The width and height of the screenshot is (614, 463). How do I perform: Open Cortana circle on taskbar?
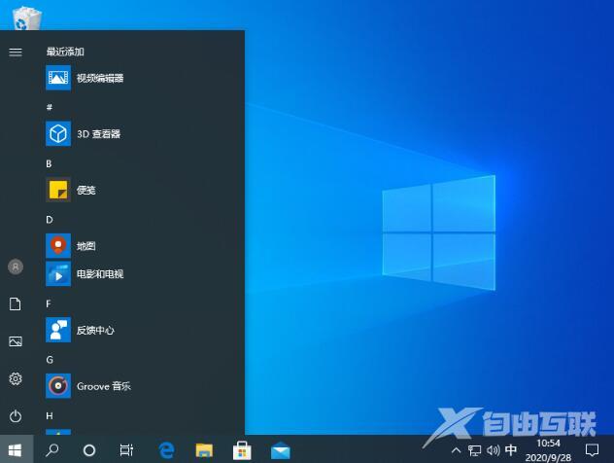89,450
